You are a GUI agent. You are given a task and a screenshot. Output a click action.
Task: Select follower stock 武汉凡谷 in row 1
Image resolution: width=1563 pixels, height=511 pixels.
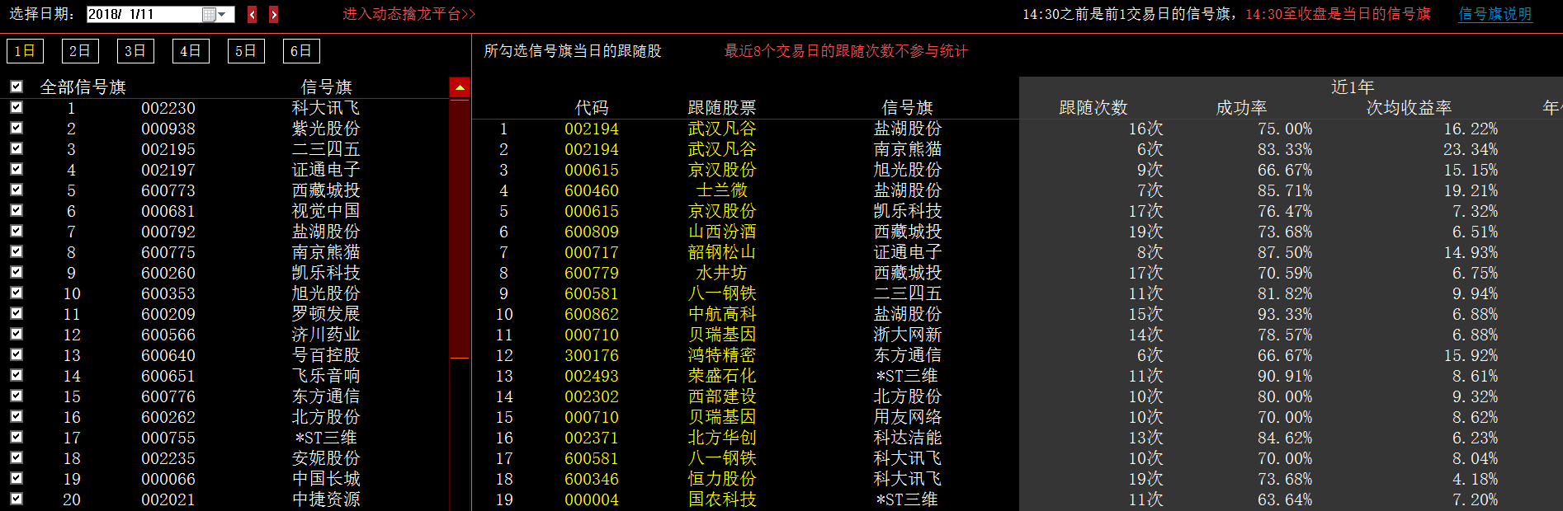pos(721,129)
